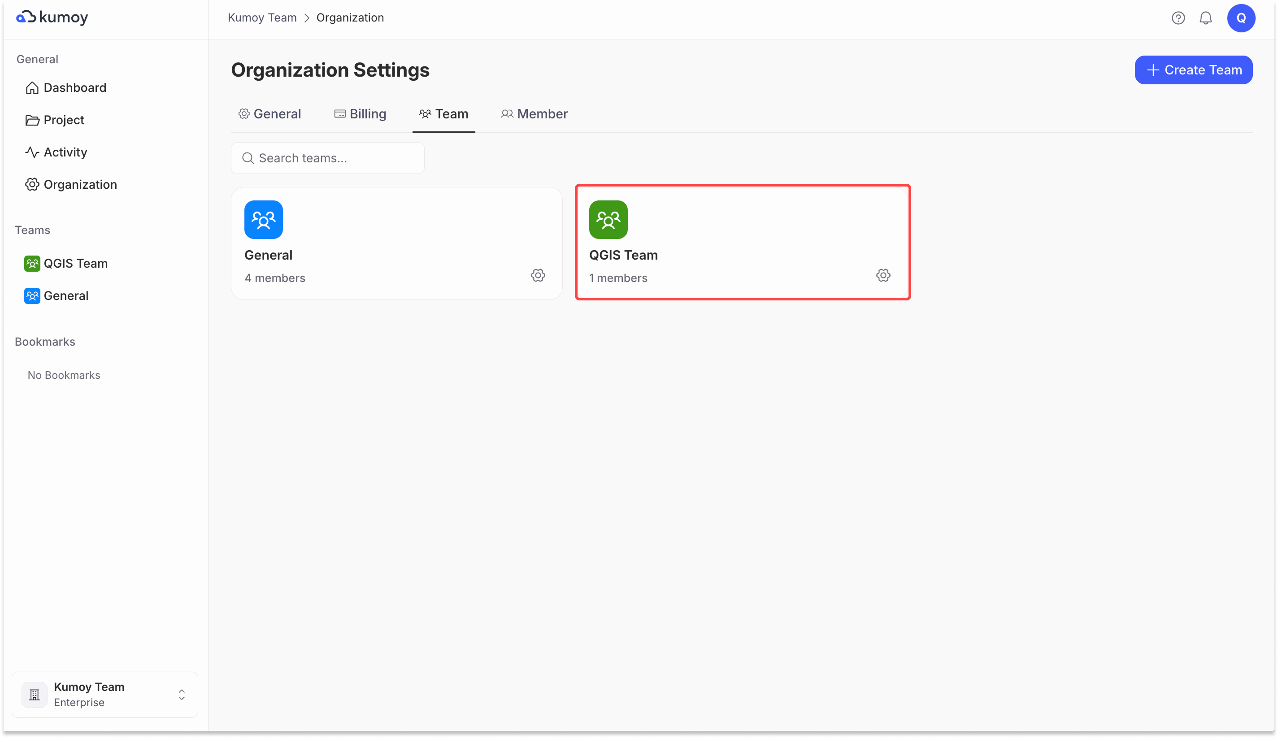
Task: Click the kumoy logo
Action: tap(52, 17)
